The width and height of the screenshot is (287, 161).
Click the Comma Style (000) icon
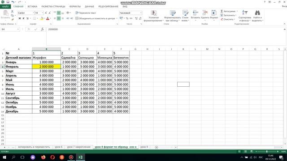pos(131,18)
